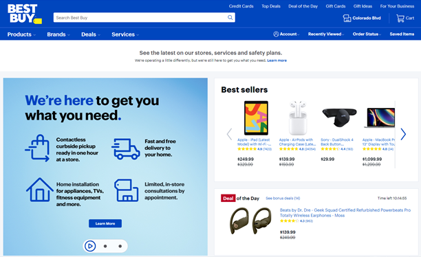
Task: Show previous Best sellers items
Action: pos(229,134)
